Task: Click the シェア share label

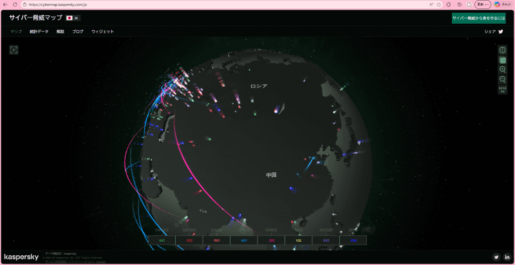Action: point(491,32)
